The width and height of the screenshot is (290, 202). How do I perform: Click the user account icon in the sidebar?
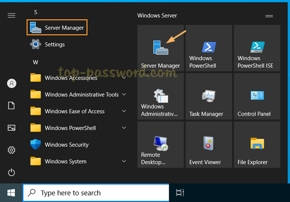(12, 83)
